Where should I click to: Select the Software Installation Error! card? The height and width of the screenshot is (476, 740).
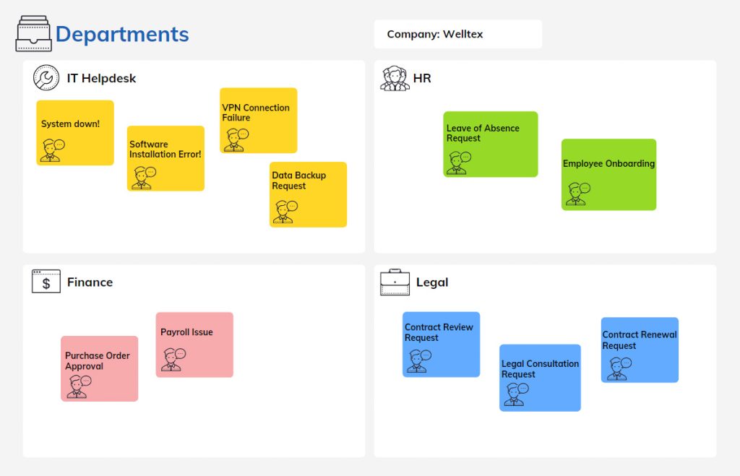coord(165,158)
